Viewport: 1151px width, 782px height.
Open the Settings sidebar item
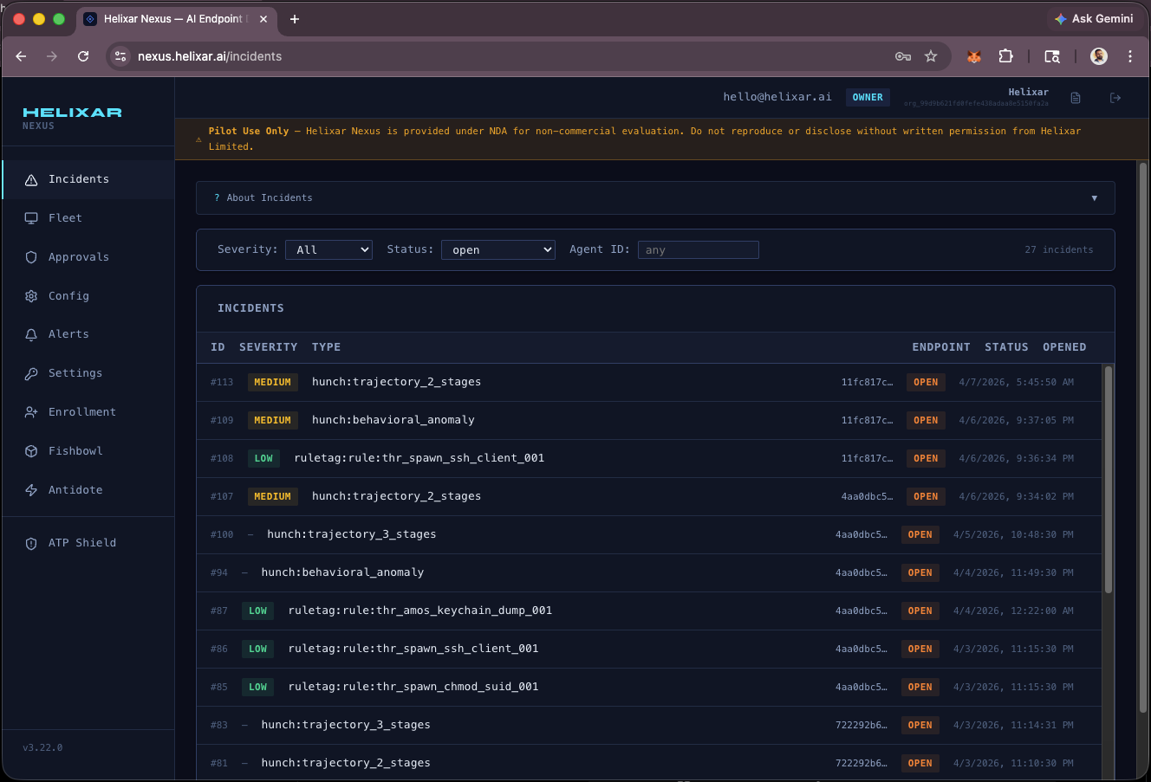pyautogui.click(x=75, y=373)
